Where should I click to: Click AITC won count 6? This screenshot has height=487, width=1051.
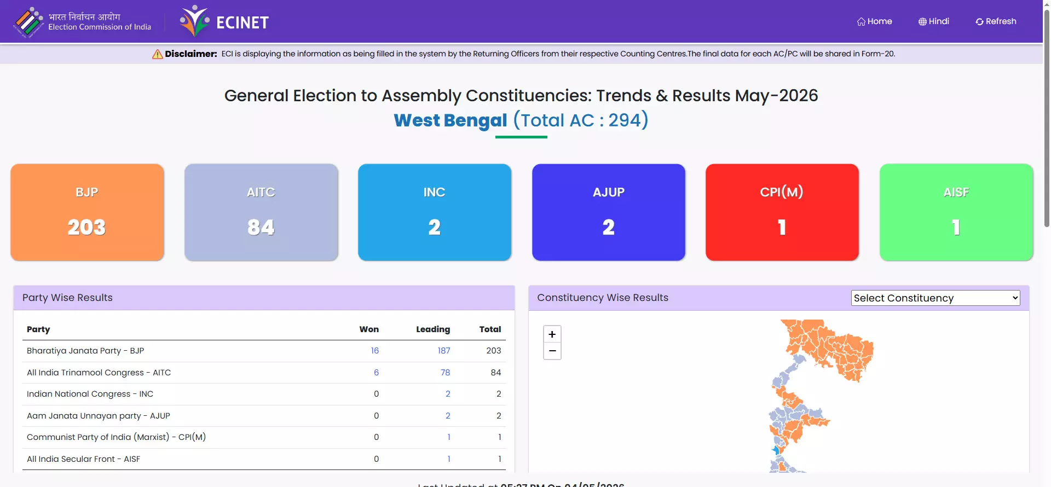pos(376,373)
